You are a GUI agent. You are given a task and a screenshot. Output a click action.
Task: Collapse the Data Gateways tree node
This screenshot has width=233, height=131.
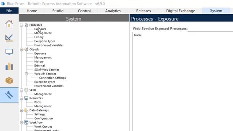pos(21,110)
